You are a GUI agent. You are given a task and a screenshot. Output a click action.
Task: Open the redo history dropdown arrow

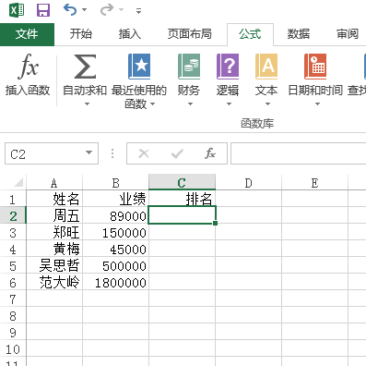121,10
